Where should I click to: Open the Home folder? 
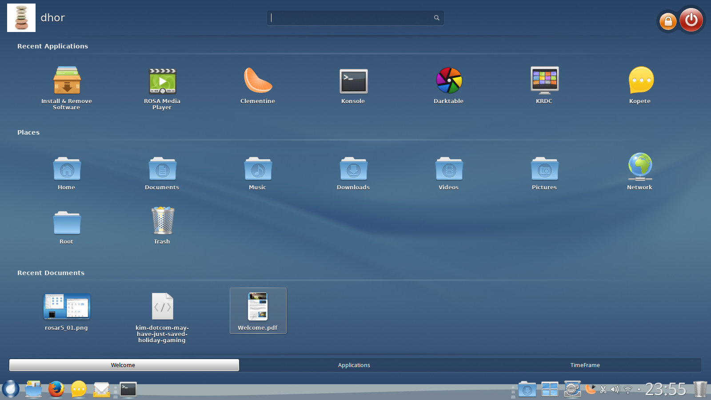(x=67, y=173)
